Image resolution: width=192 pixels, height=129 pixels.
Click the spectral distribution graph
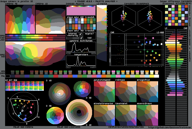[x=81, y=47]
